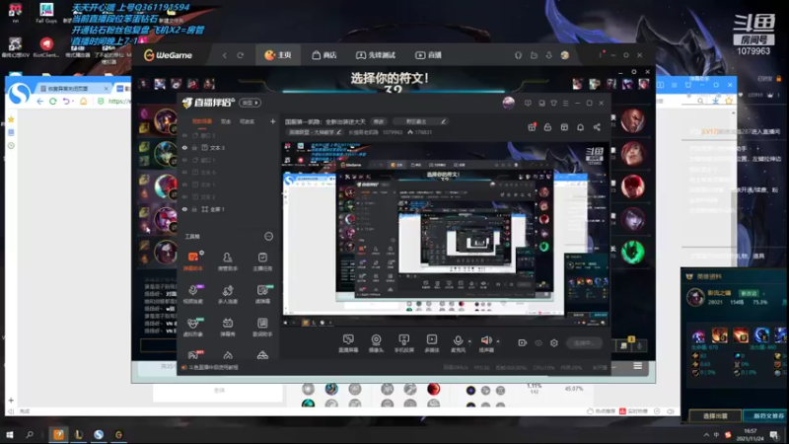Toggle visibility eye of 文本 2 layer

click(x=184, y=196)
